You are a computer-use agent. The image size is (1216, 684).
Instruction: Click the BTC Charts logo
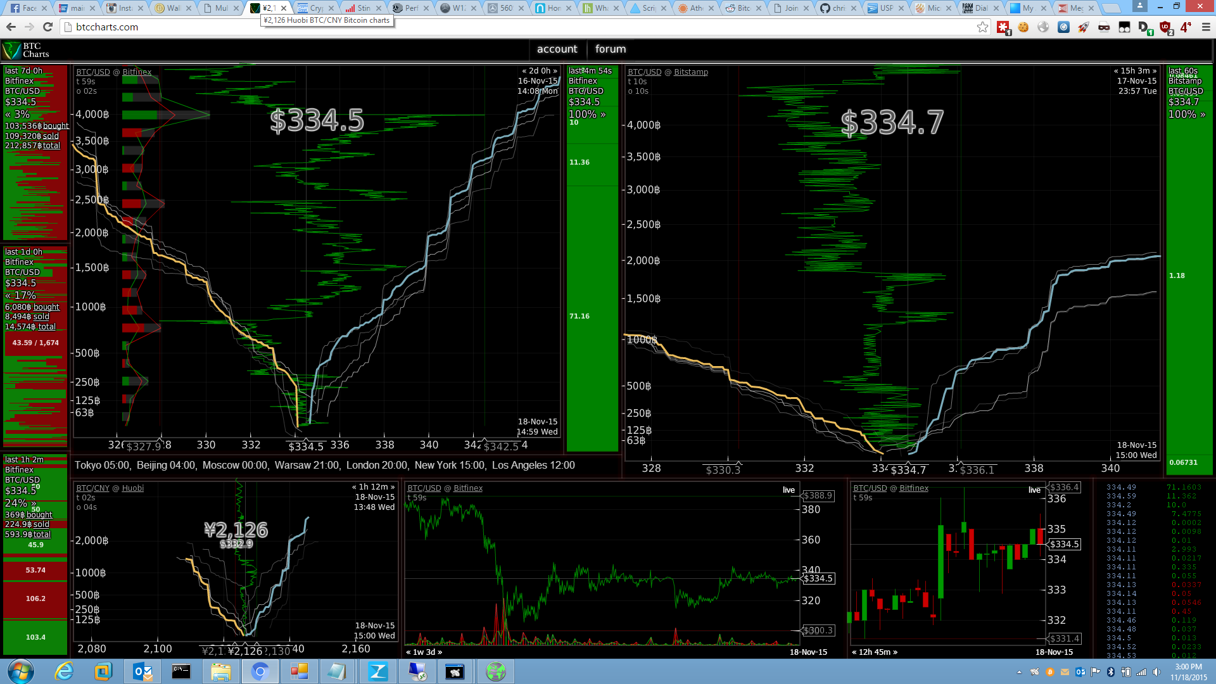coord(26,50)
